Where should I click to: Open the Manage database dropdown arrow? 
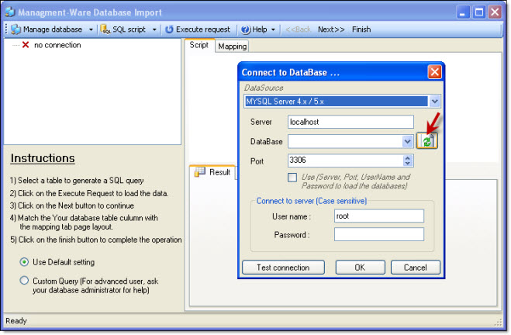tap(91, 29)
